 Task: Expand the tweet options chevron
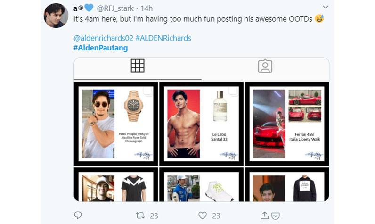pyautogui.click(x=325, y=7)
